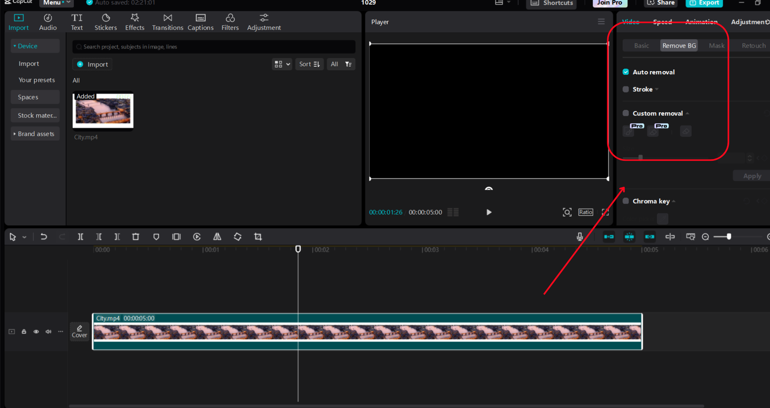Toggle the preview axis button
770x408 pixels.
click(x=670, y=237)
